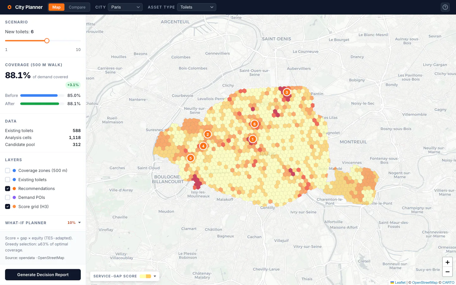The image size is (456, 285).
Task: Click the New toilets slider handle
Action: point(47,41)
